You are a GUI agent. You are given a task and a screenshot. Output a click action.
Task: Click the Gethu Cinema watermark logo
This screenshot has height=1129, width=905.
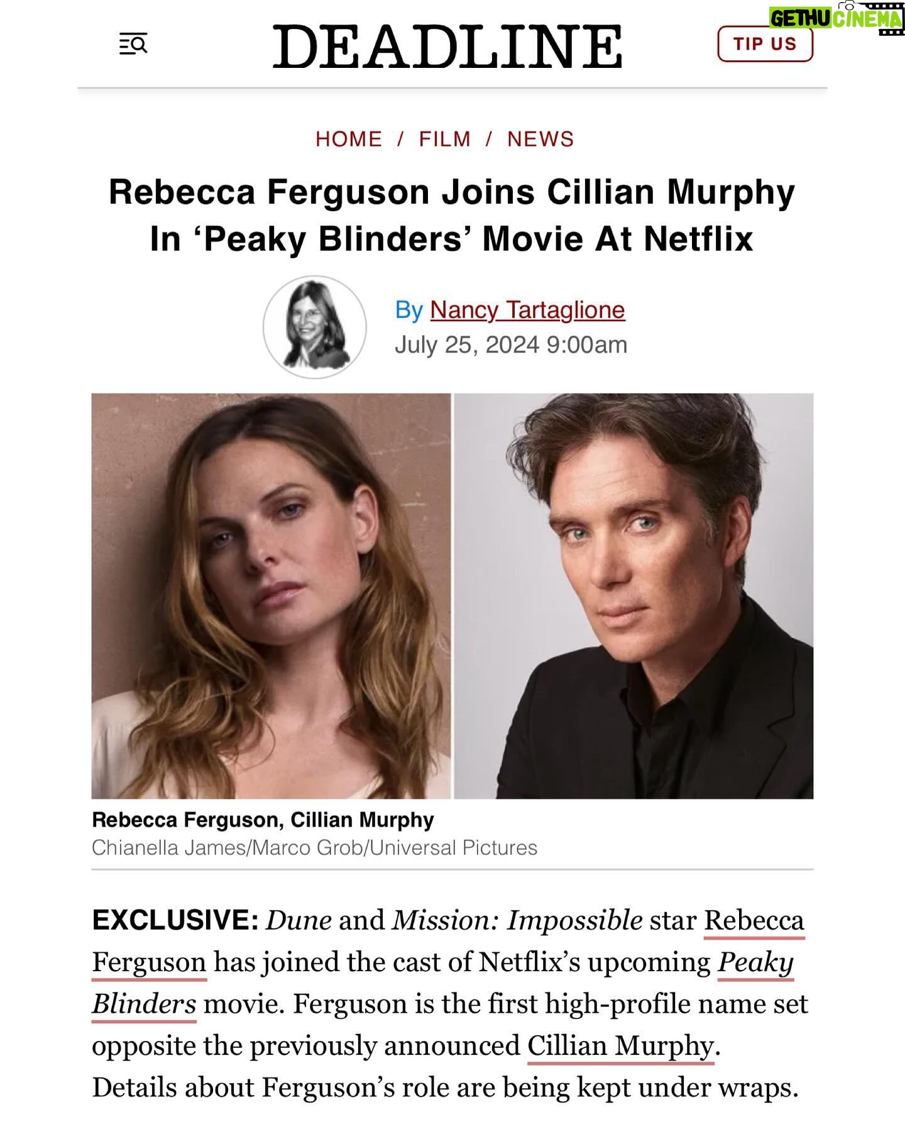[836, 18]
